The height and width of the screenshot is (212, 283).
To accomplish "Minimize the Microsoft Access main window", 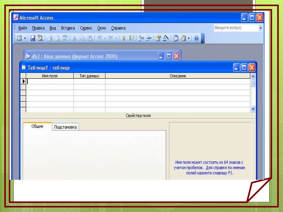I will (x=244, y=18).
